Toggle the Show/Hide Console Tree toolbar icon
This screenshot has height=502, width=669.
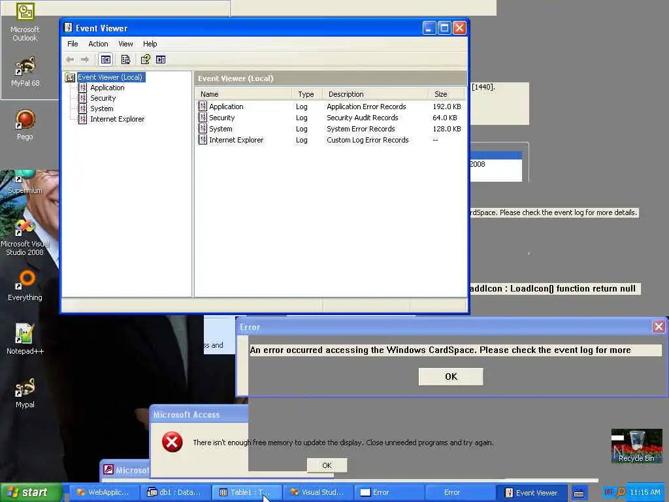tap(106, 59)
